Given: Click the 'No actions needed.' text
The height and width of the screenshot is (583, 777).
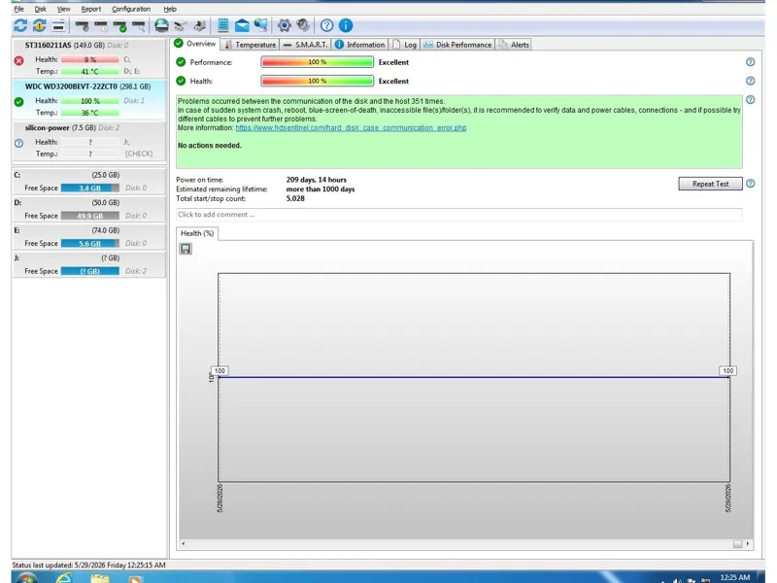Looking at the screenshot, I should [x=210, y=145].
